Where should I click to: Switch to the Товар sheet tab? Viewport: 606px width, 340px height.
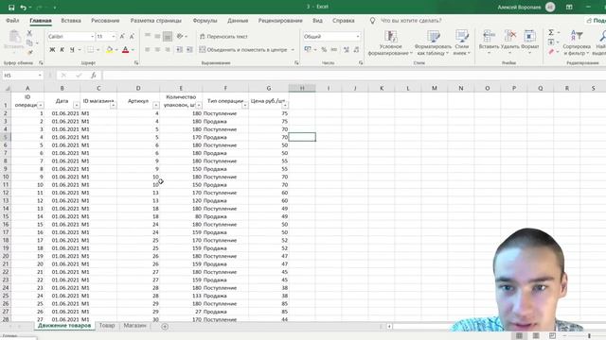tap(107, 326)
